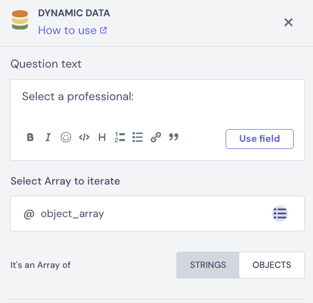Insert inline code formatting
313x303 pixels.
click(x=84, y=137)
